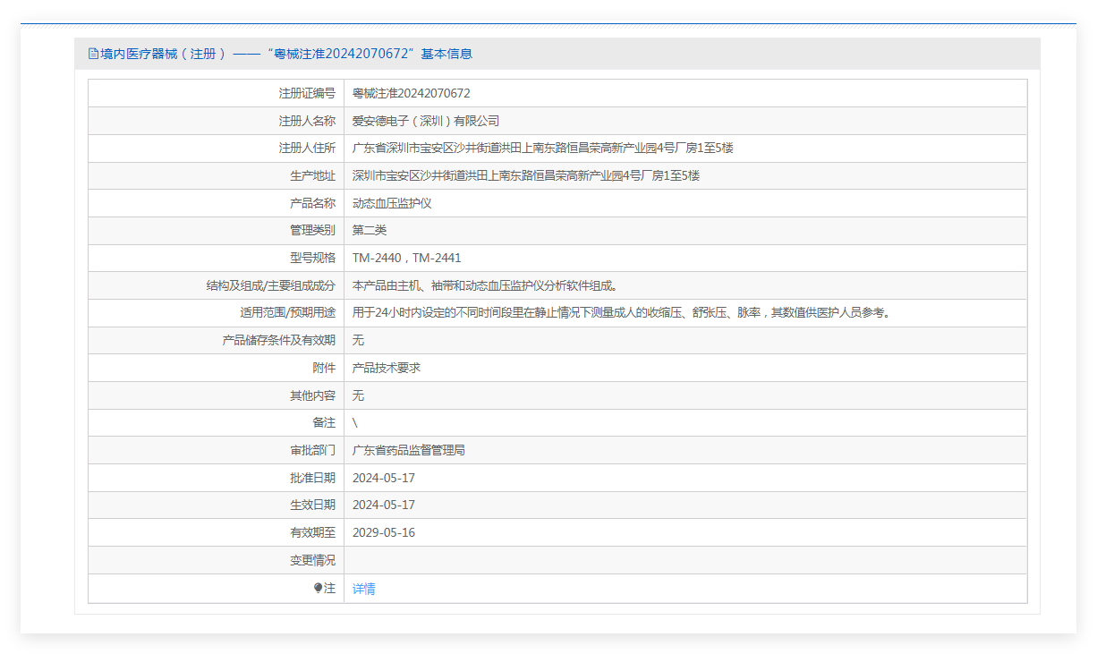Click the empty 变更情况 value cell
This screenshot has width=1097, height=654.
click(685, 560)
